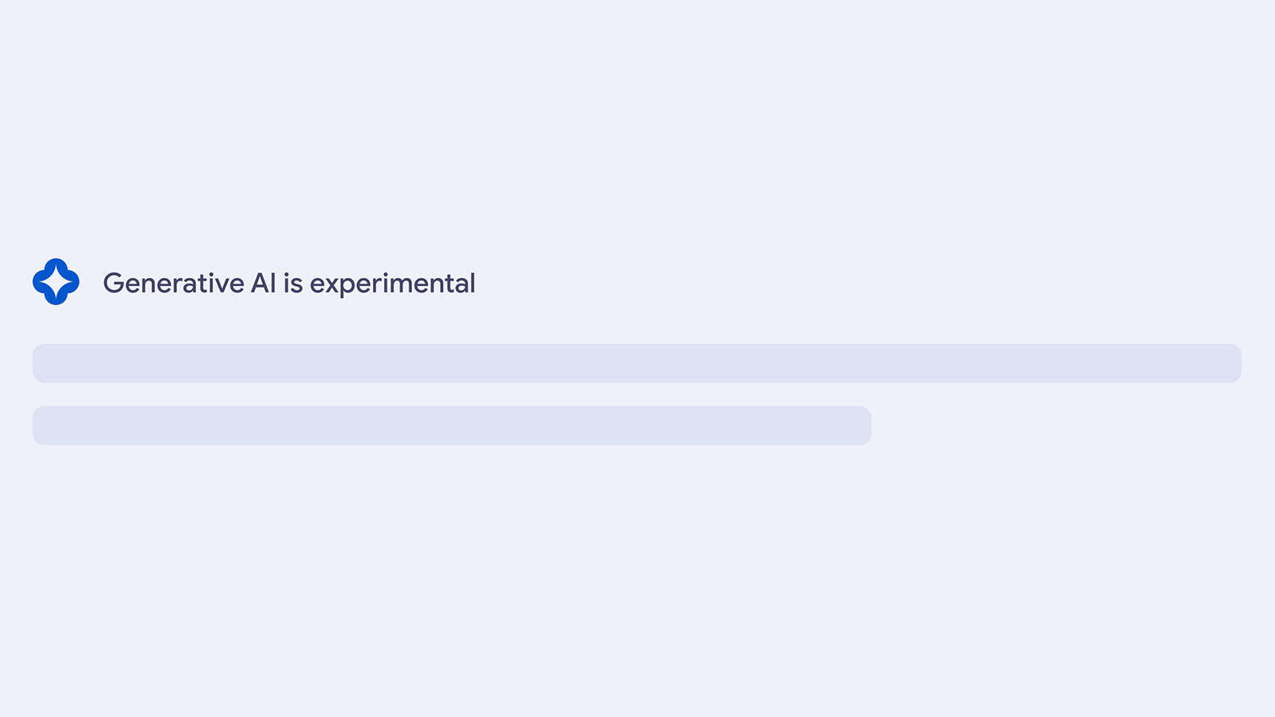This screenshot has height=717, width=1275.
Task: Select the word 'Generative' in heading
Action: click(x=174, y=283)
